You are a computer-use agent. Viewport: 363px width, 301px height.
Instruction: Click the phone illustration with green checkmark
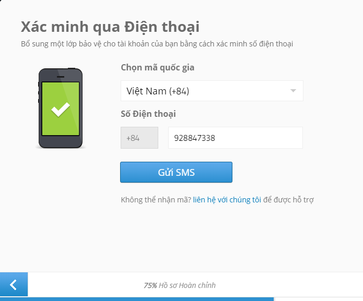click(x=61, y=108)
